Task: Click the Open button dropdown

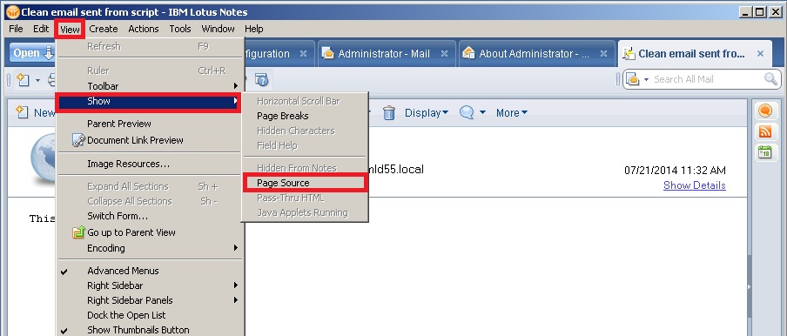Action: pos(32,53)
